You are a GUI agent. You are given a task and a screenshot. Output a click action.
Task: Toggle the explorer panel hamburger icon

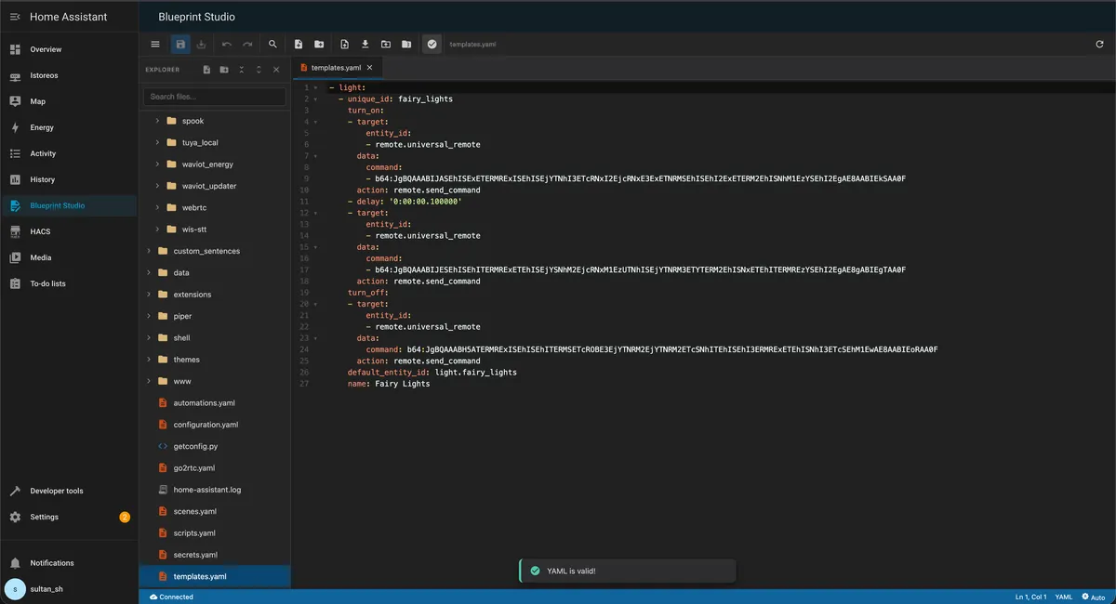tap(155, 44)
